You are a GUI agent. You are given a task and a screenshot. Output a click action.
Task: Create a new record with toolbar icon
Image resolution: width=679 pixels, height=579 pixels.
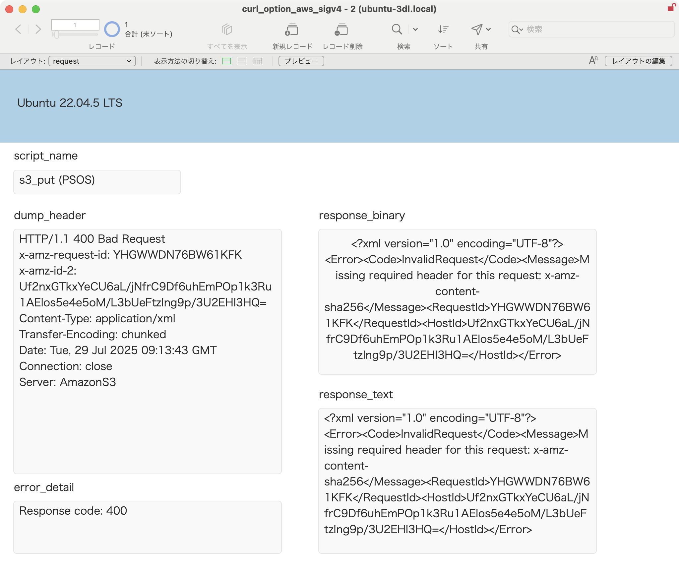click(x=292, y=30)
